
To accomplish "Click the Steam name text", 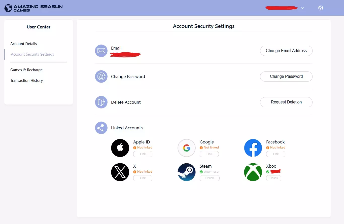I will pyautogui.click(x=205, y=166).
